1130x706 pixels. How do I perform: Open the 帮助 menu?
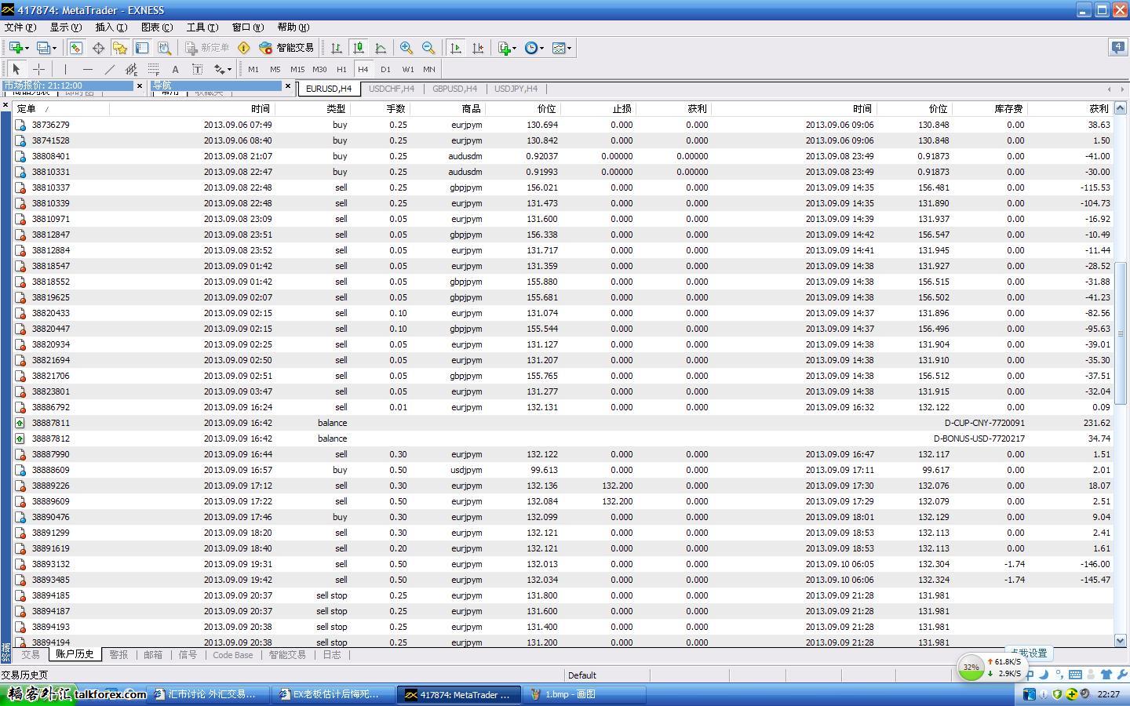(293, 27)
